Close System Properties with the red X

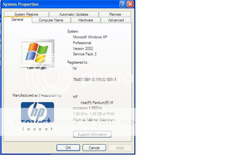coord(130,4)
